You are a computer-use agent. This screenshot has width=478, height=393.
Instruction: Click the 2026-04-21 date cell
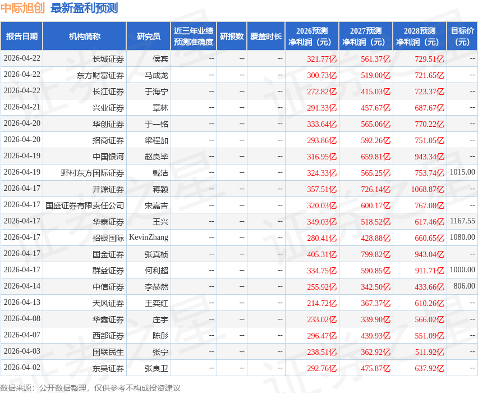22,107
